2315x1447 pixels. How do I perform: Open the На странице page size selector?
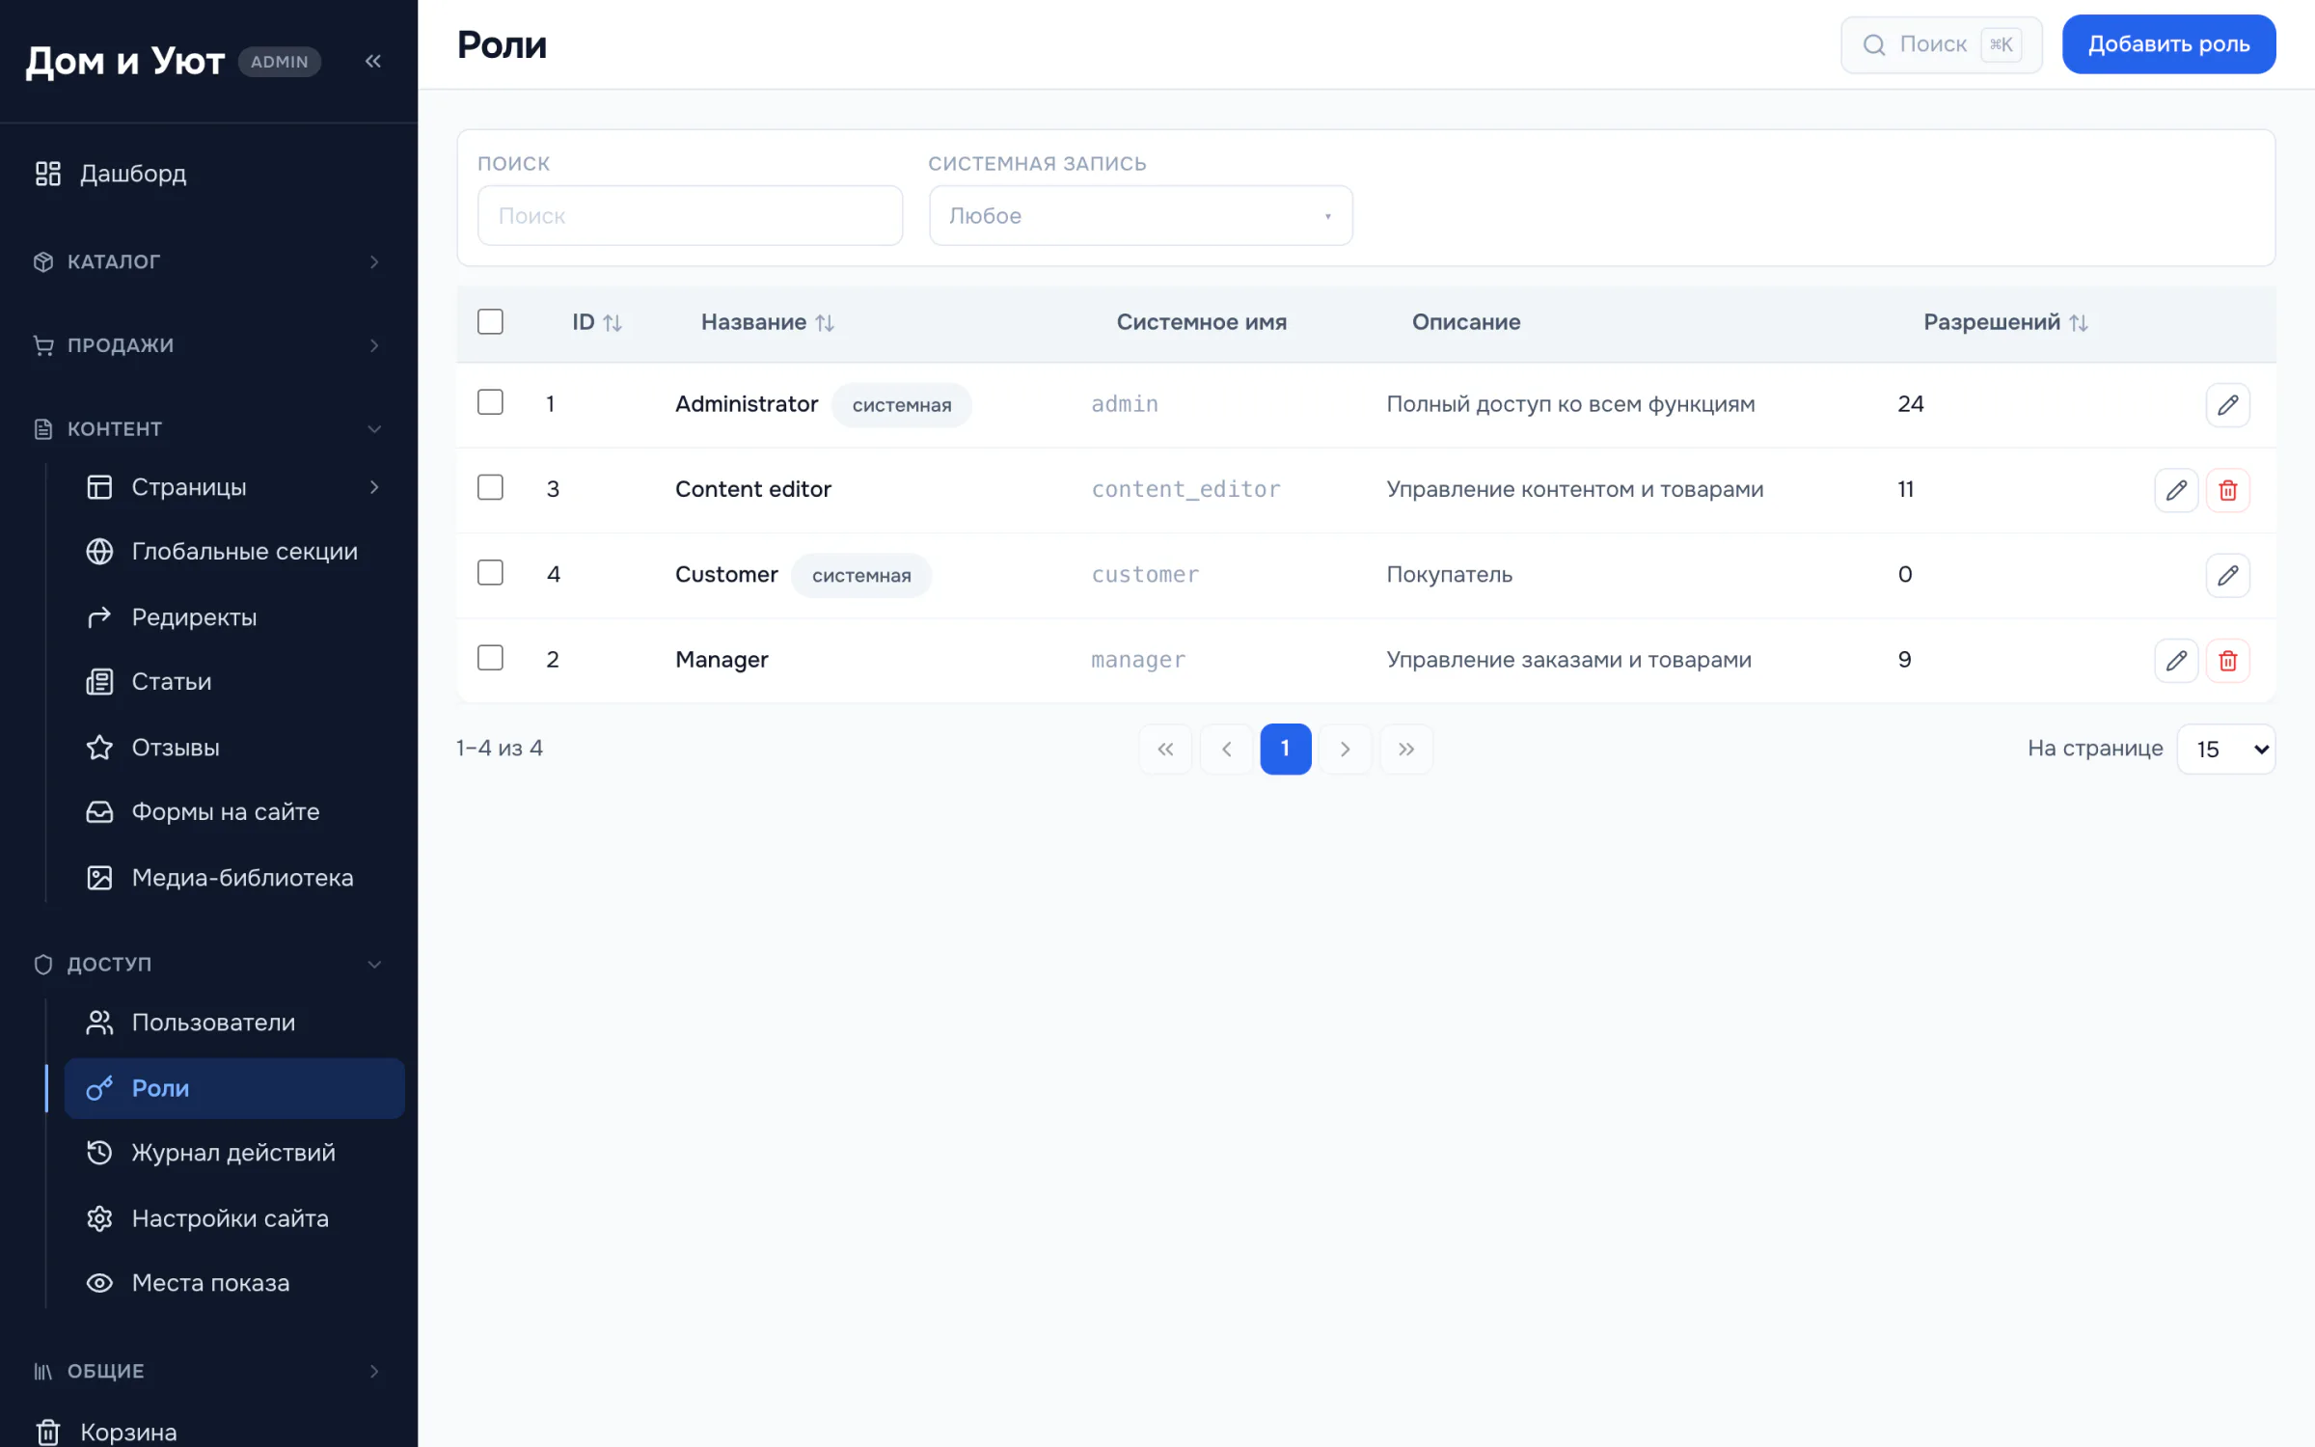coord(2225,749)
